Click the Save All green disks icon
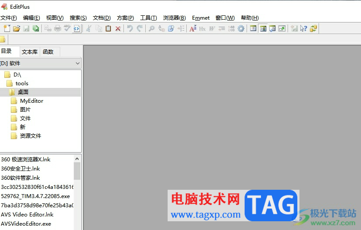 point(36,28)
